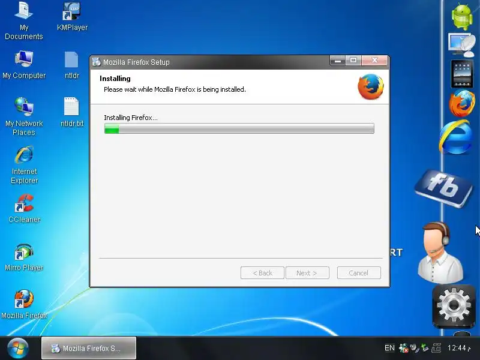
Task: Click the 'Installing Firefox...' status text
Action: click(131, 118)
